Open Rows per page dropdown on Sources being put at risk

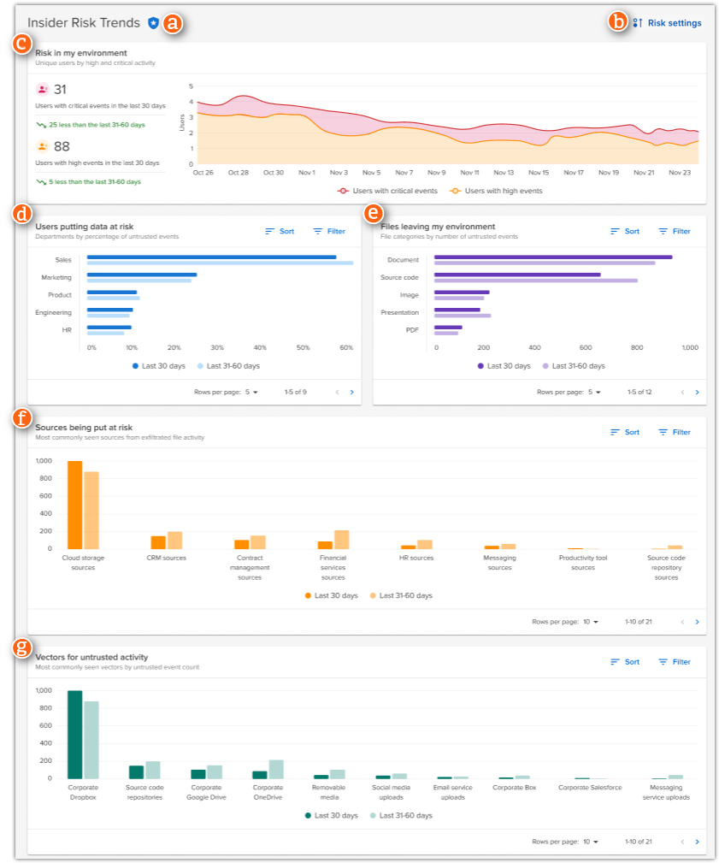(x=588, y=624)
